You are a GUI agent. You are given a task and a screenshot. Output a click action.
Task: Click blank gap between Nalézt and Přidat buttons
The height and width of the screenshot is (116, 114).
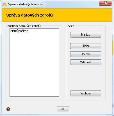point(86,40)
